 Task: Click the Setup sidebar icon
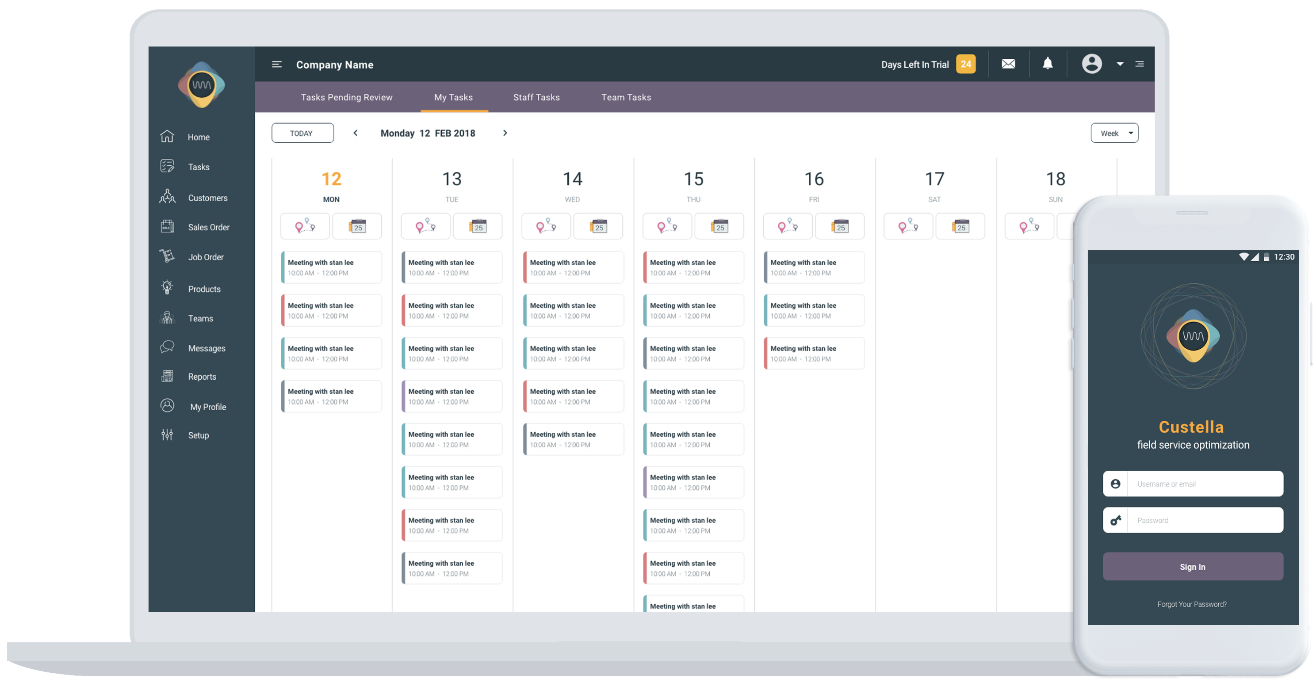(x=167, y=435)
